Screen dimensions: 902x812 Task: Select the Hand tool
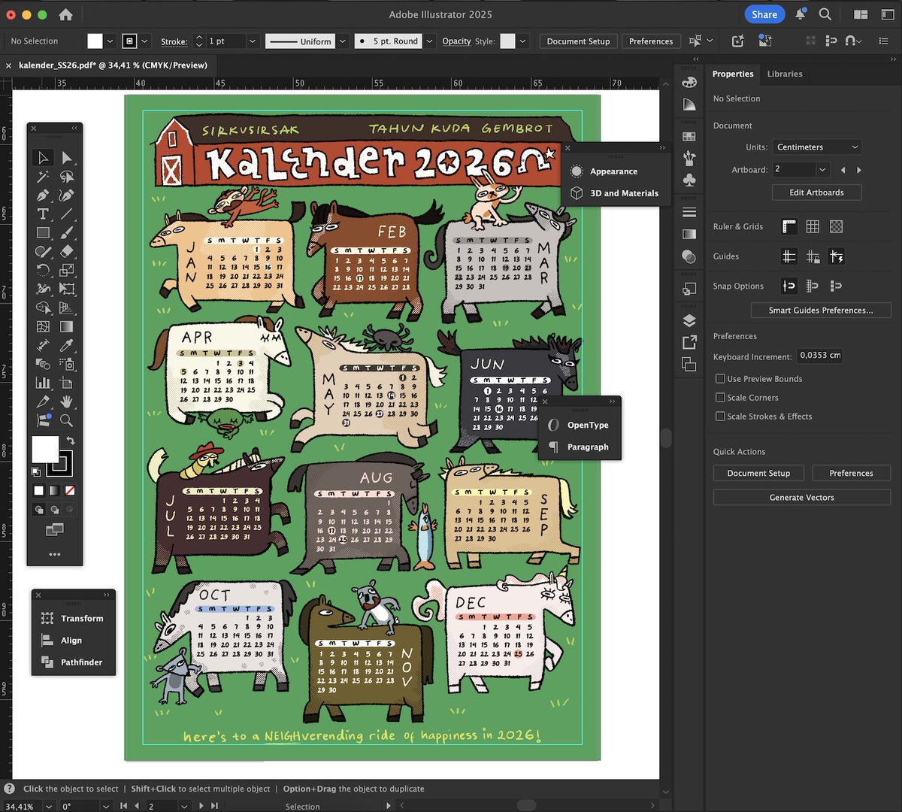(x=67, y=402)
